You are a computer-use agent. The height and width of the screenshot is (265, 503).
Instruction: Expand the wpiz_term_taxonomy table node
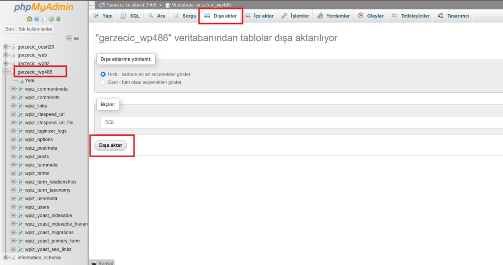coord(13,190)
